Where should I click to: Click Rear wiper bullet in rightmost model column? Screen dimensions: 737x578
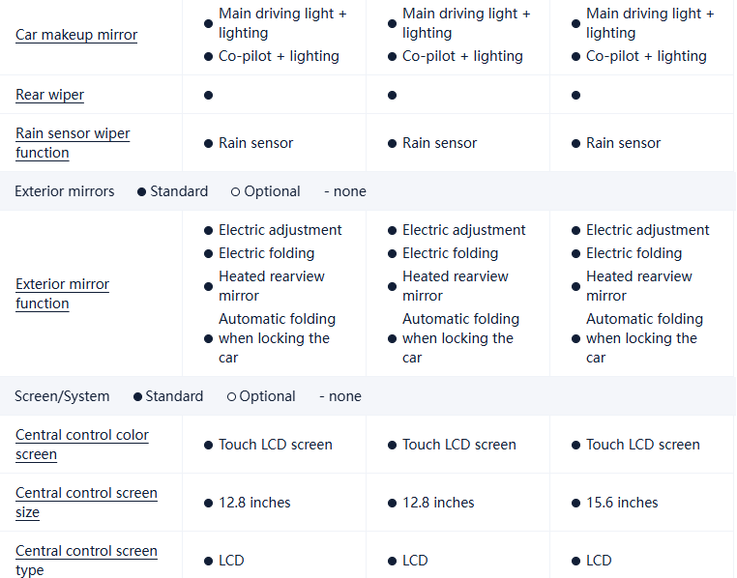pyautogui.click(x=575, y=95)
